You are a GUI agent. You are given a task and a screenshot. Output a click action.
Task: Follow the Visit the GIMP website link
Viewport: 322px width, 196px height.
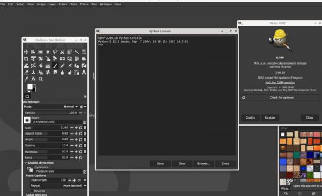[280, 82]
